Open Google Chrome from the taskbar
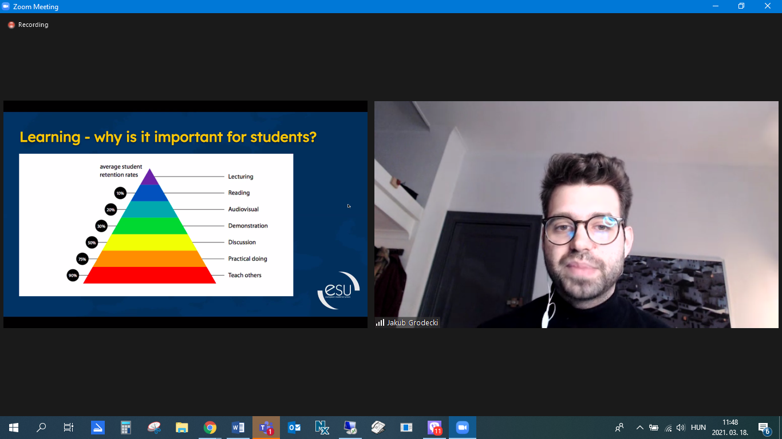Image resolution: width=782 pixels, height=439 pixels. (x=210, y=428)
